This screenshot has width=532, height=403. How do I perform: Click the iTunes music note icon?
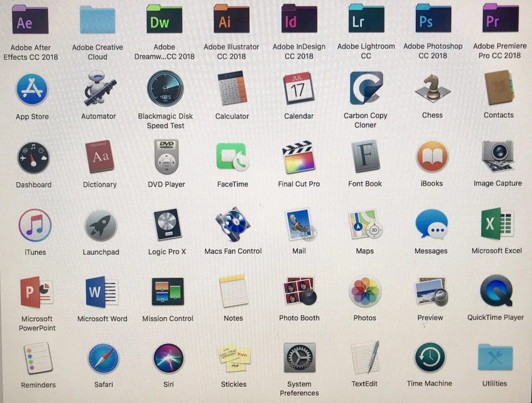tap(35, 225)
